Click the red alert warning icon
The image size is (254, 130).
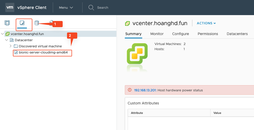130,90
